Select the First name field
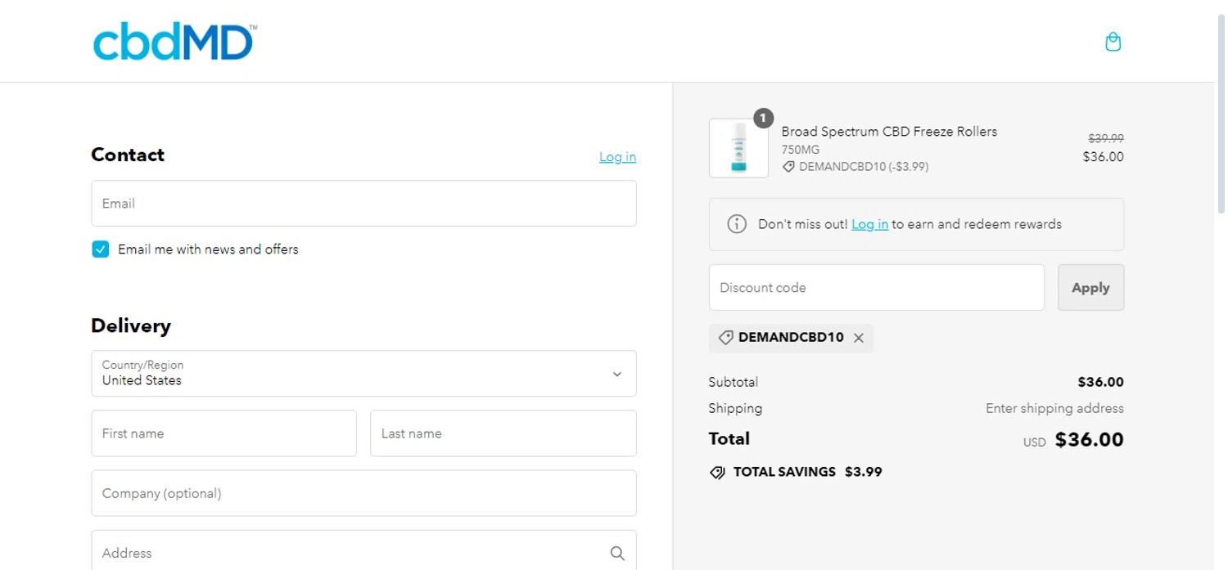This screenshot has height=570, width=1228. coord(223,433)
